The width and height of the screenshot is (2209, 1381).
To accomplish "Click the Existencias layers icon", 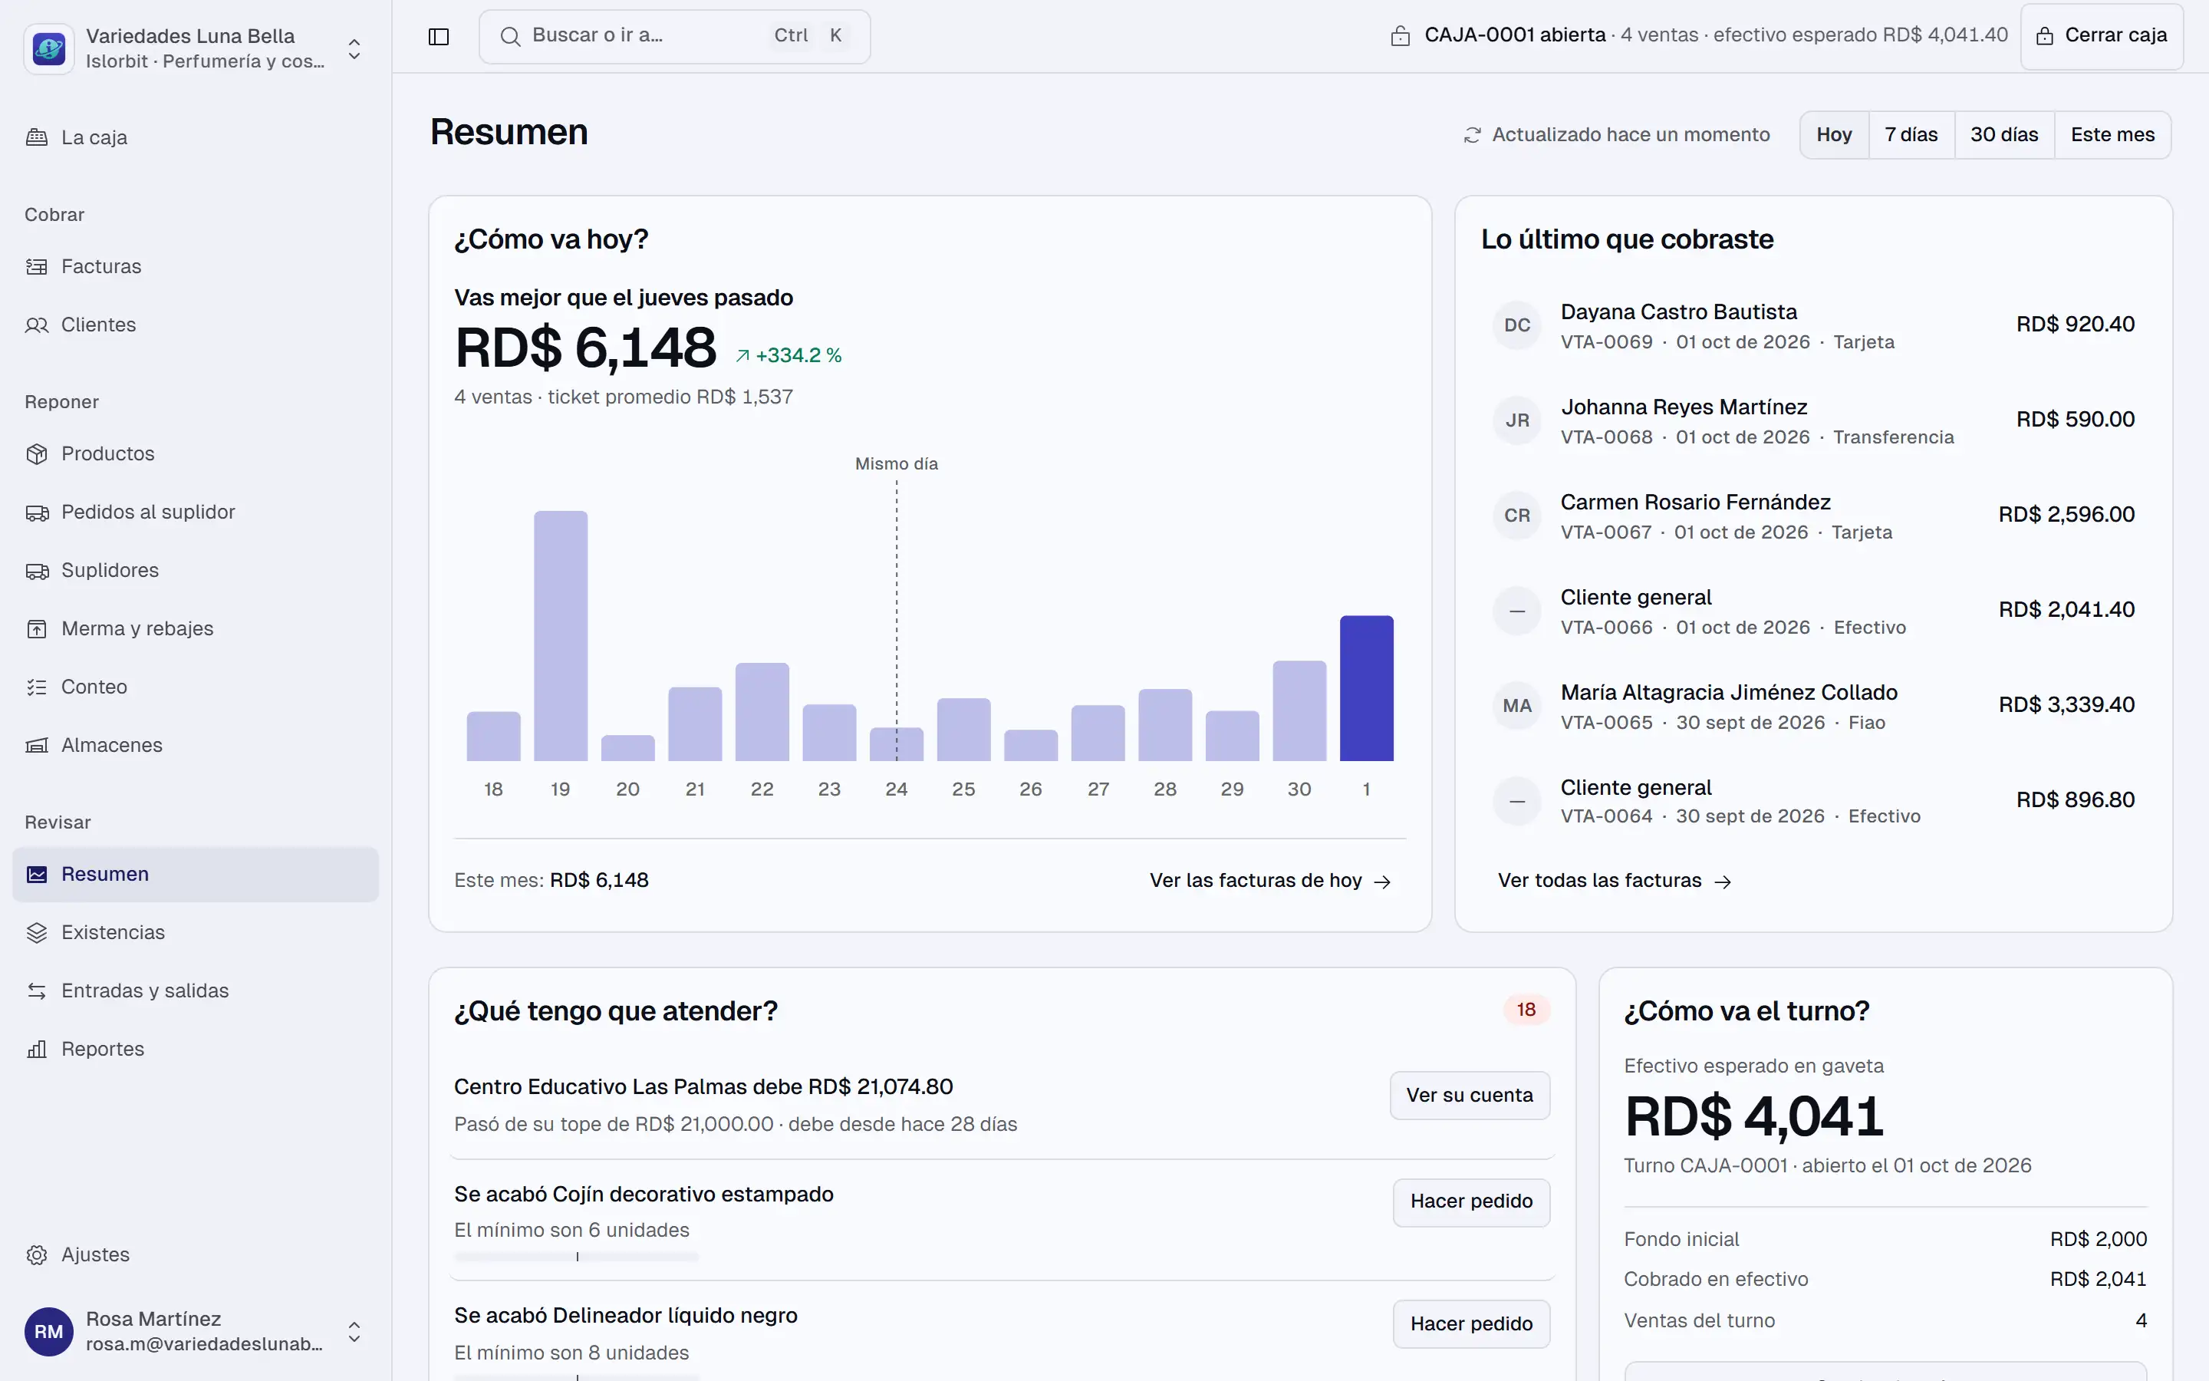I will (x=37, y=932).
